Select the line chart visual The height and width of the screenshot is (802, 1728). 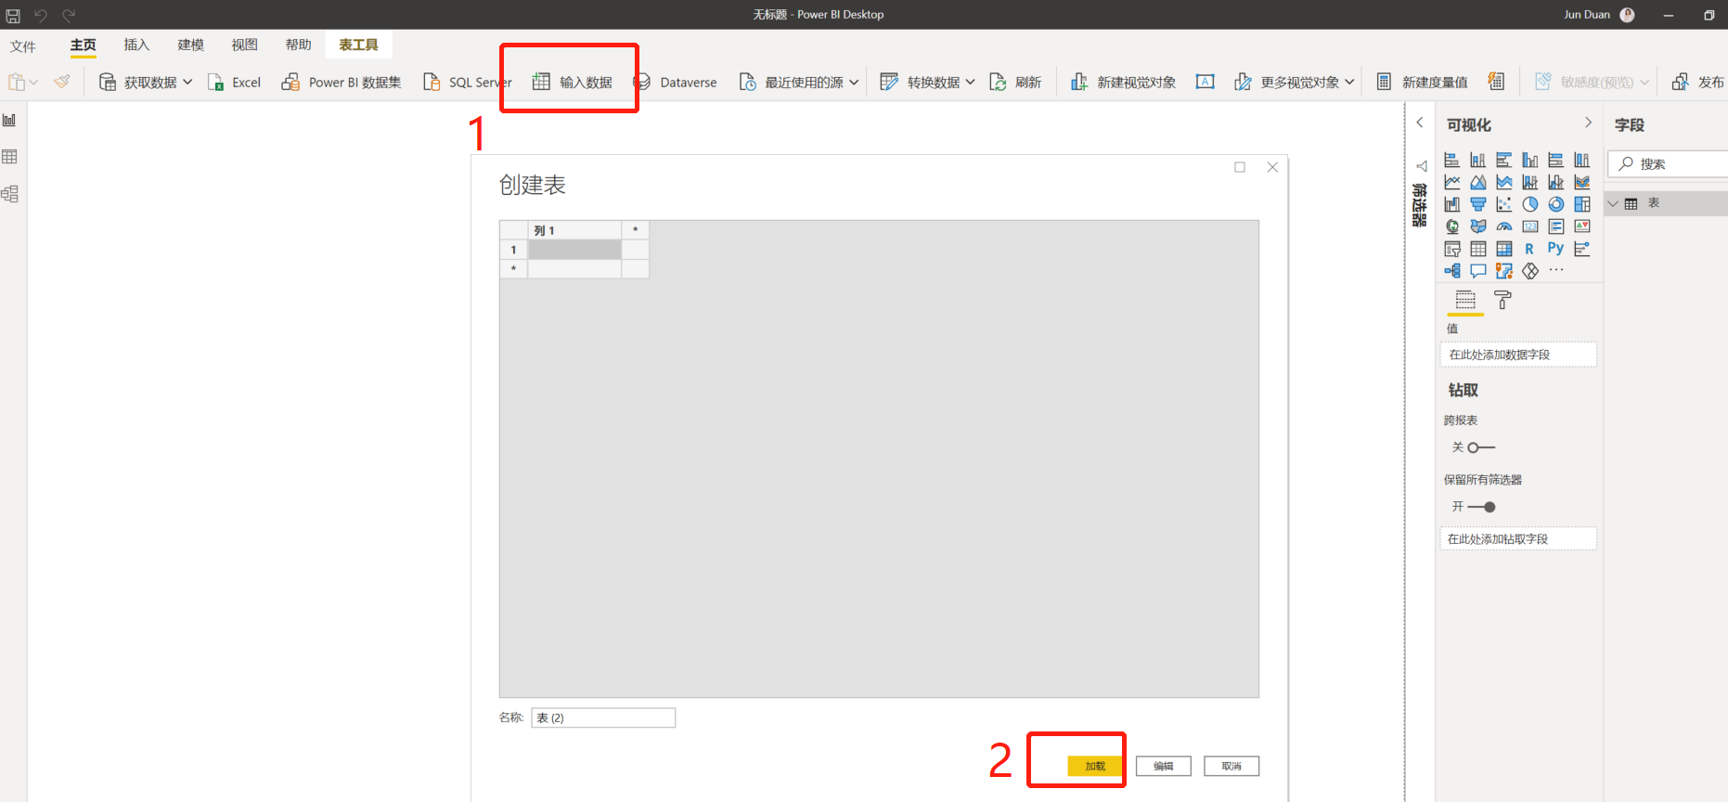[x=1452, y=182]
